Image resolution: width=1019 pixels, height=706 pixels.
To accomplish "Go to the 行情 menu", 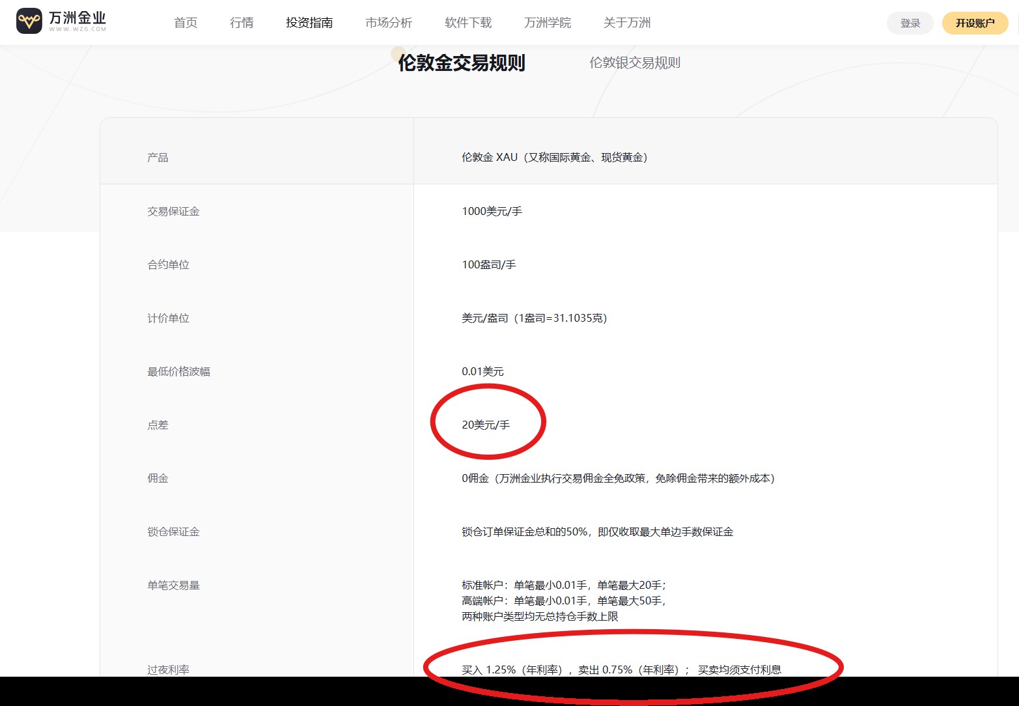I will click(x=242, y=23).
